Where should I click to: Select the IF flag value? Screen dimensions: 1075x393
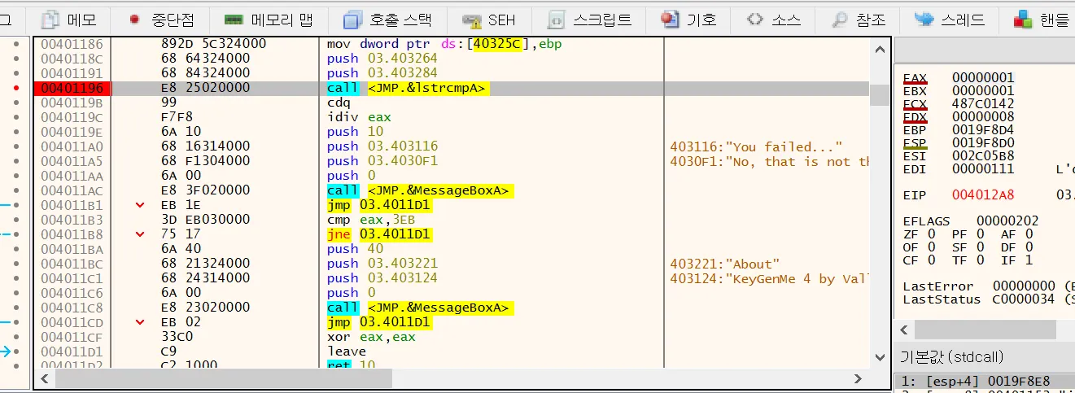click(x=1029, y=260)
